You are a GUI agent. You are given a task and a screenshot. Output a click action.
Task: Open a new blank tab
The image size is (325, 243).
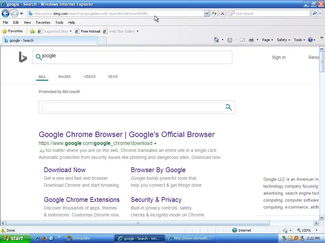click(102, 41)
